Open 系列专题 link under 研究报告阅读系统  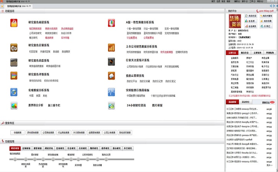(x=65, y=38)
